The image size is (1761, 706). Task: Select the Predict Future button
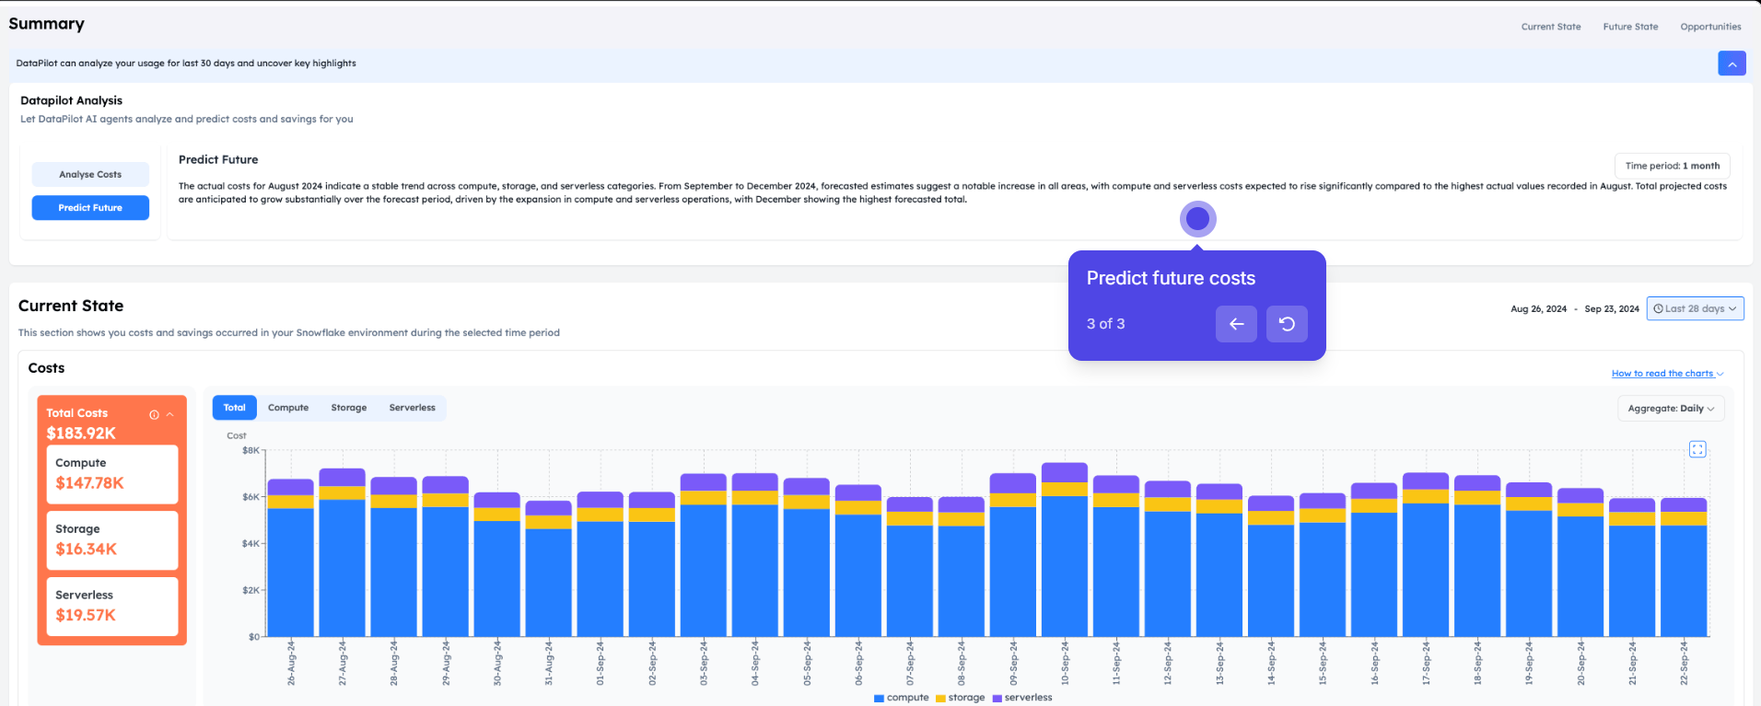click(x=90, y=208)
